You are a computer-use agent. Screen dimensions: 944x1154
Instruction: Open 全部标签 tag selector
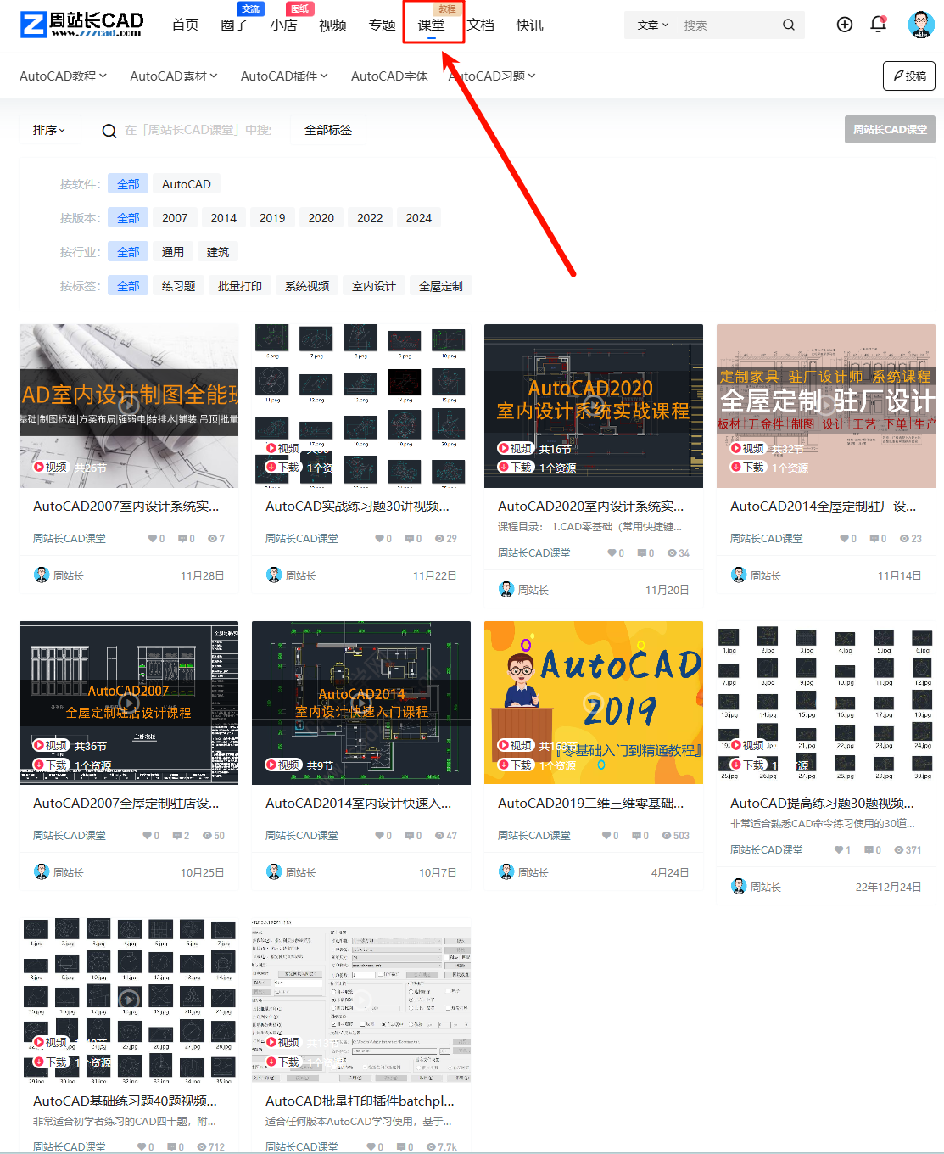click(328, 130)
